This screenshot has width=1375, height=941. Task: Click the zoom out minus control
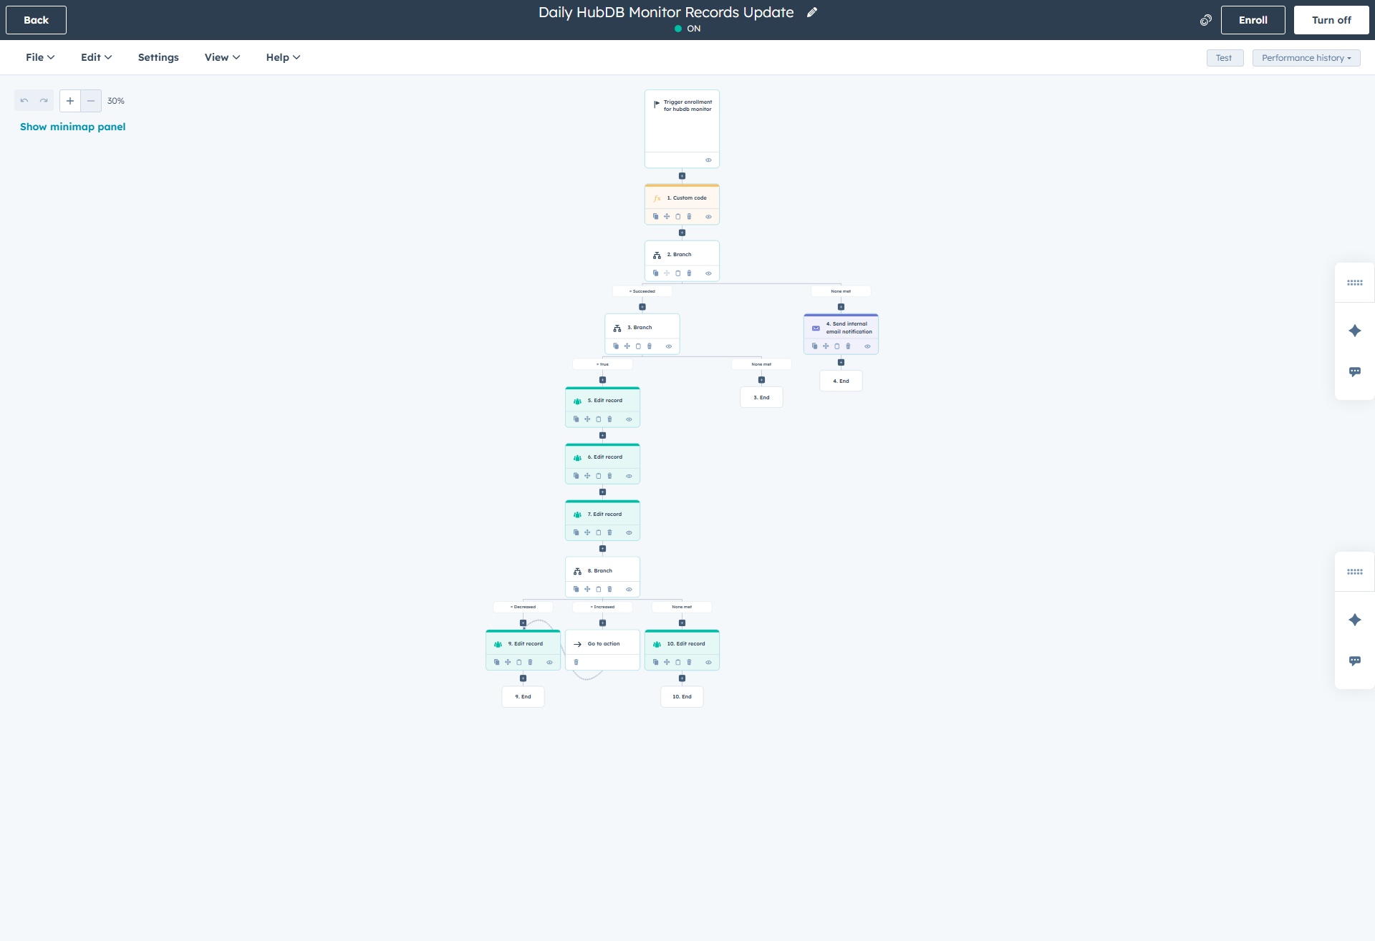point(91,100)
